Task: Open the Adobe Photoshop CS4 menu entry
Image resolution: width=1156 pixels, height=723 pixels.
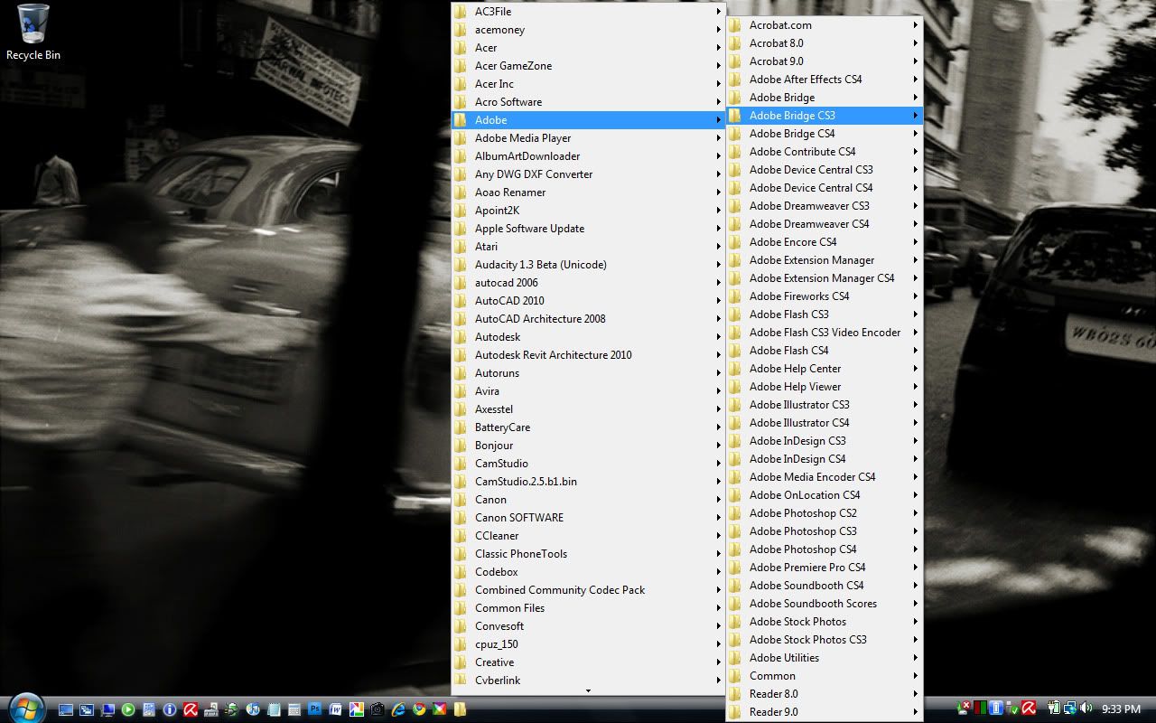Action: coord(825,549)
